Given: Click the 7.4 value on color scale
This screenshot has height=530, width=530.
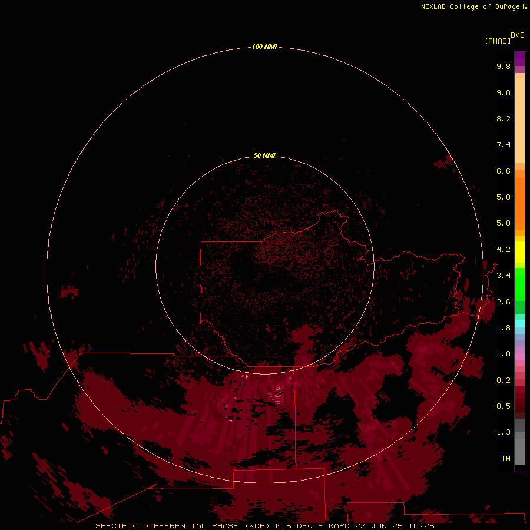Looking at the screenshot, I should pyautogui.click(x=503, y=145).
